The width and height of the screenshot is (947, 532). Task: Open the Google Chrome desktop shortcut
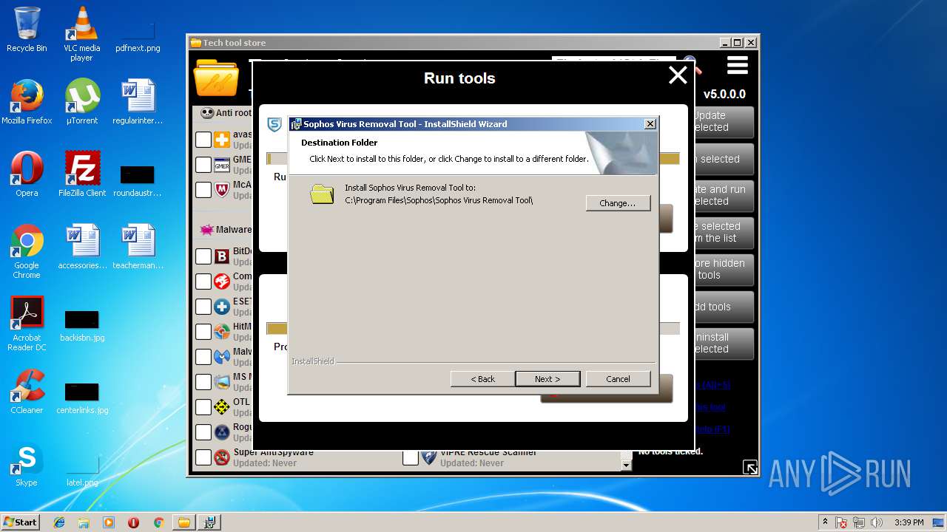point(27,251)
